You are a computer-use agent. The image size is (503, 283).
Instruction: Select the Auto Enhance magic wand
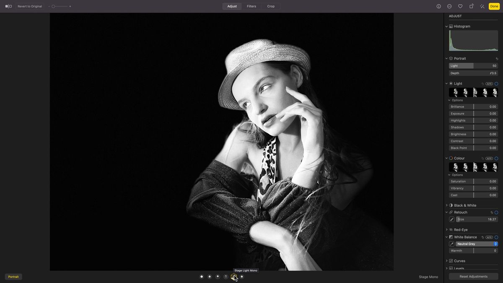coord(482,6)
